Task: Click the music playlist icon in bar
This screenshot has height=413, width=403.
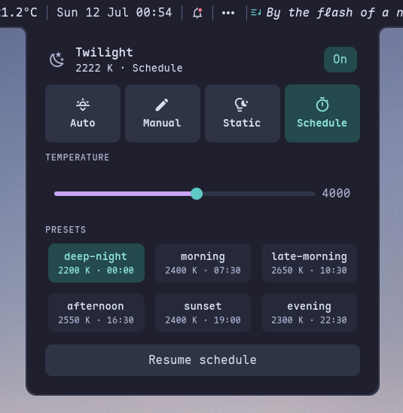Action: tap(256, 12)
